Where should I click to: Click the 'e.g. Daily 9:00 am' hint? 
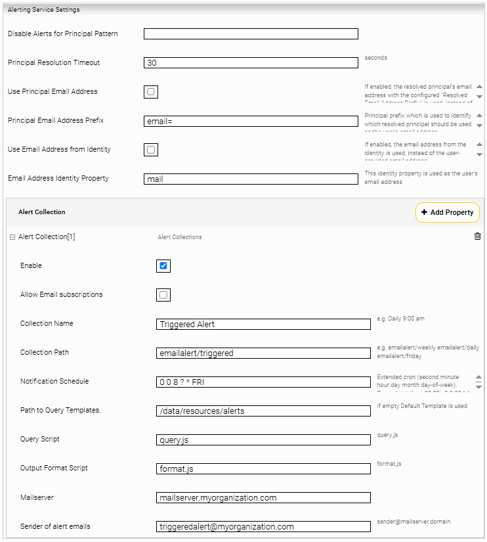coord(400,319)
